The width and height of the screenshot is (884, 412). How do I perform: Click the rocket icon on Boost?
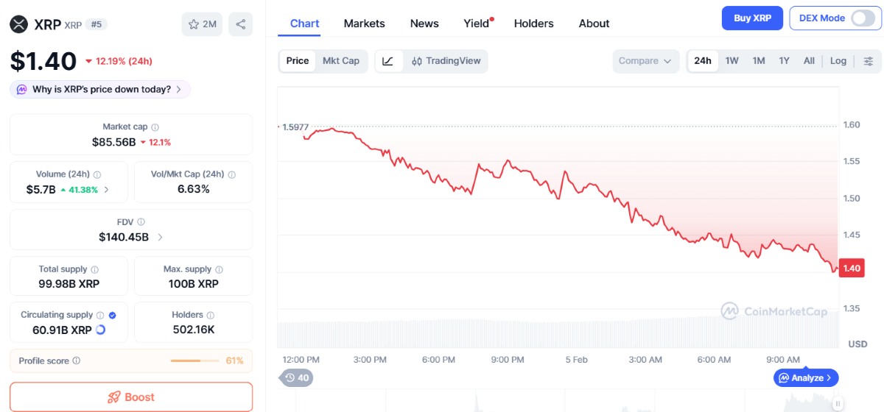[114, 397]
